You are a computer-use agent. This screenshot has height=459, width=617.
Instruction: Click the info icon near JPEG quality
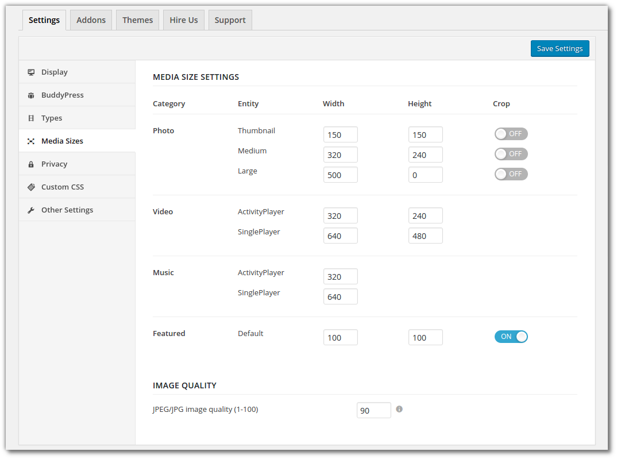tap(399, 409)
